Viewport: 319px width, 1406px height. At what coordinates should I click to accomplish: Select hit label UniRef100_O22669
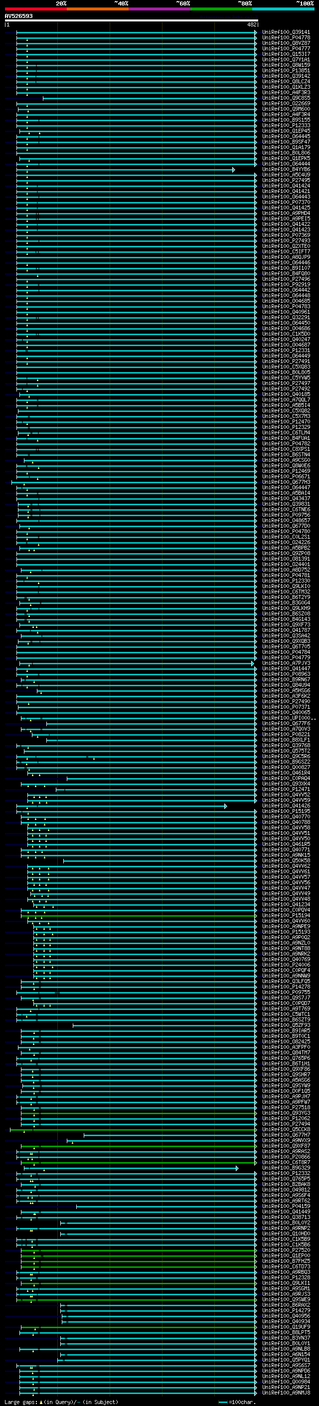[x=286, y=104]
